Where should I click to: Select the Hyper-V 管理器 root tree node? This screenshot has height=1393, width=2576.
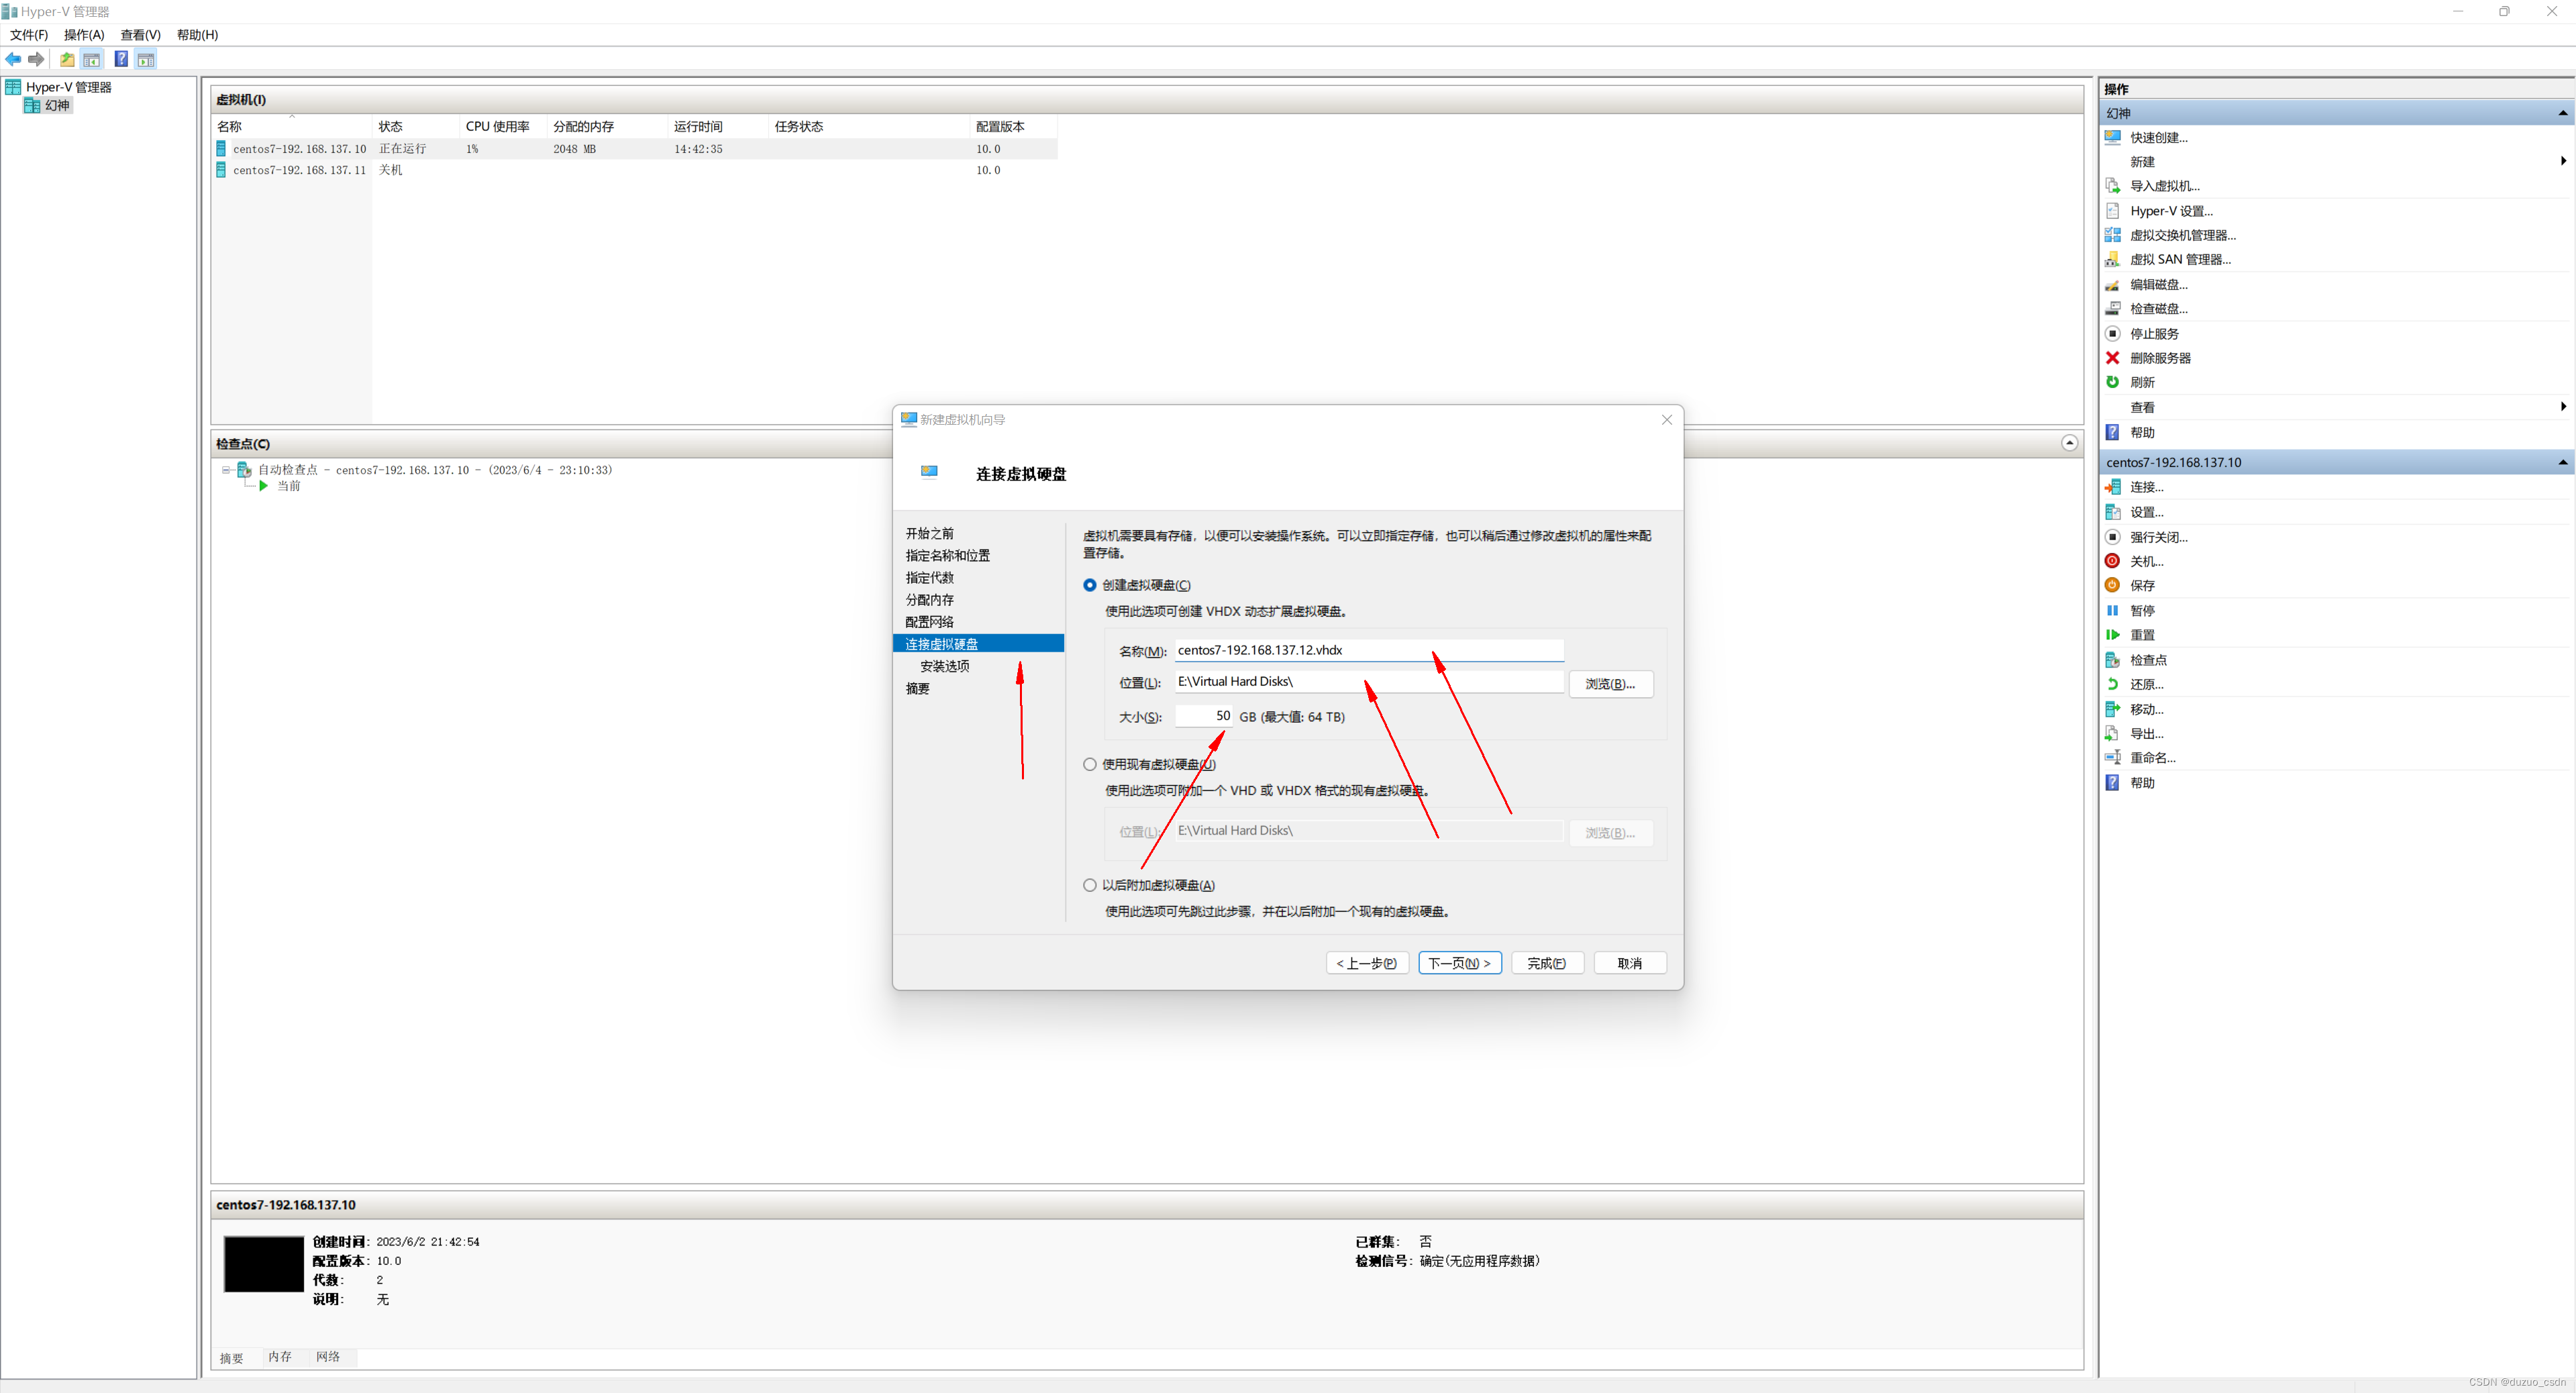click(58, 87)
